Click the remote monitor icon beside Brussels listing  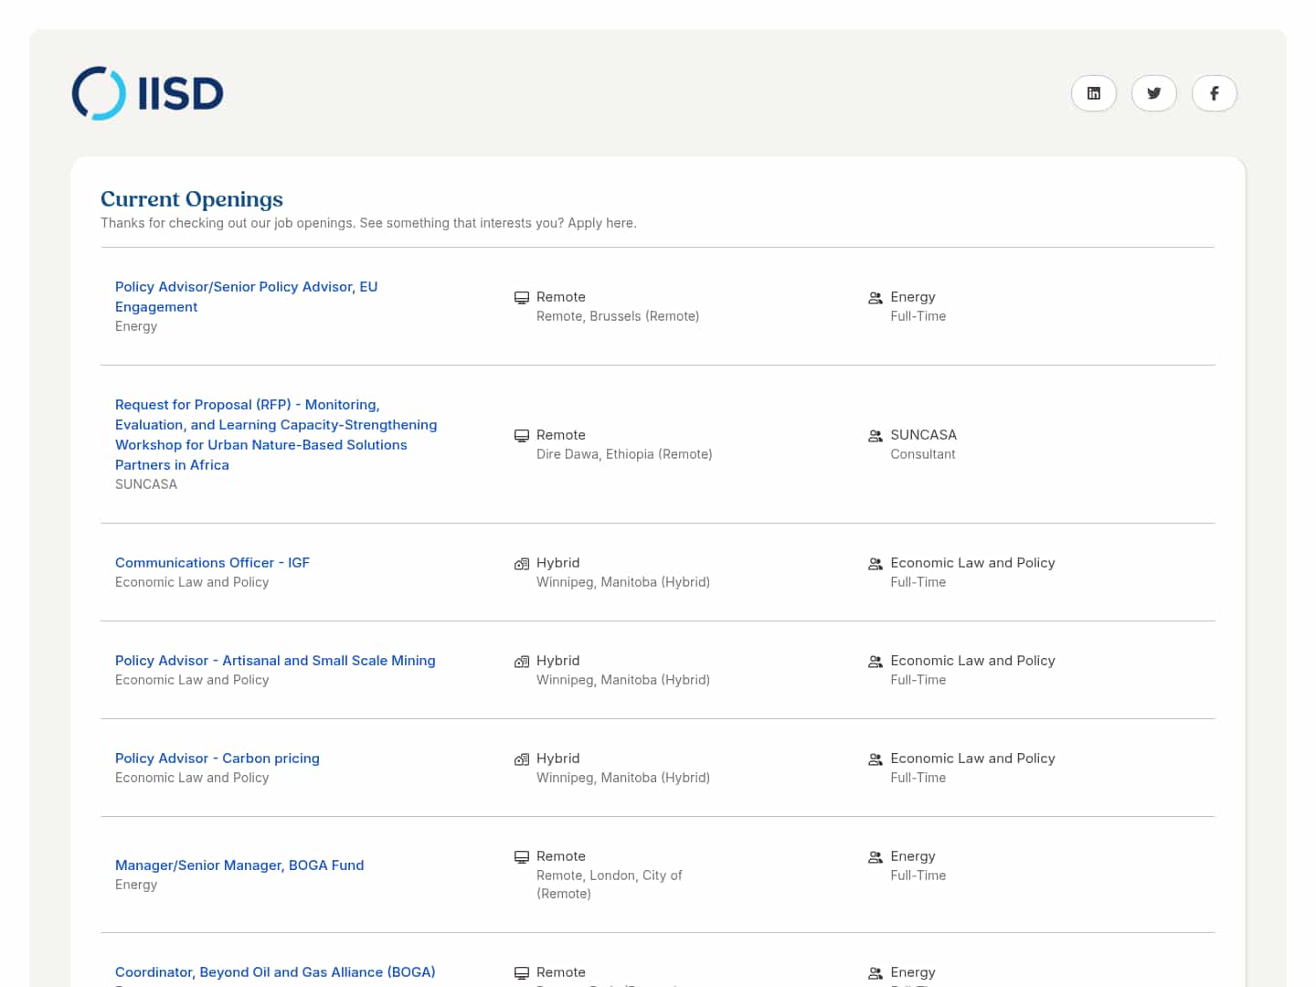[x=522, y=298]
